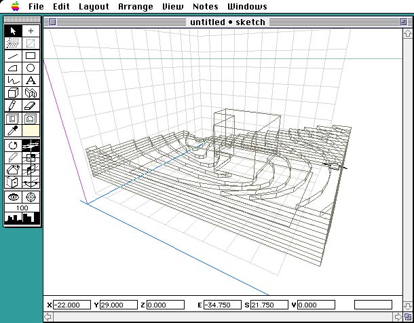Select the 3D cube extrude tool

click(13, 92)
